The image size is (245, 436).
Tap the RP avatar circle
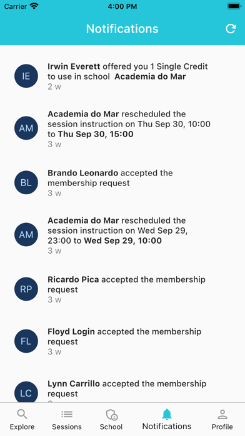pos(26,289)
